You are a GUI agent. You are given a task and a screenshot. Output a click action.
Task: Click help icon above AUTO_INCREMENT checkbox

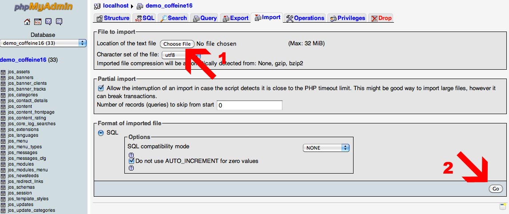[131, 155]
